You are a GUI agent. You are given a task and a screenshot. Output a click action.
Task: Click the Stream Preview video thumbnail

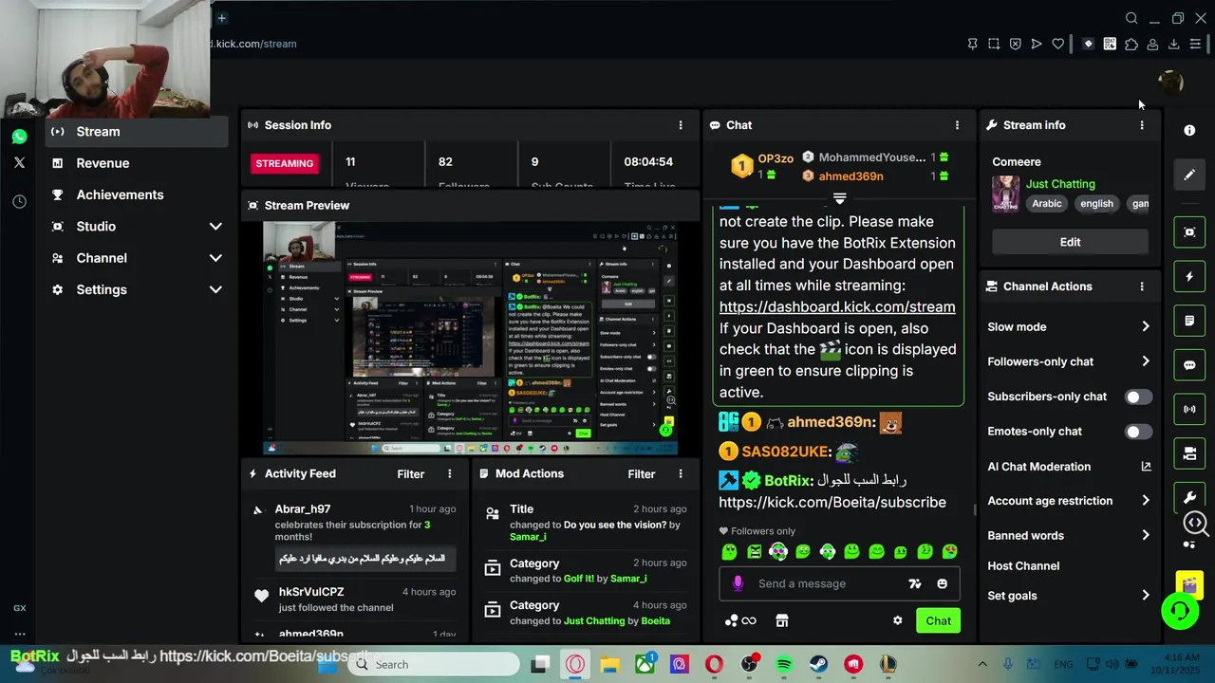(472, 338)
